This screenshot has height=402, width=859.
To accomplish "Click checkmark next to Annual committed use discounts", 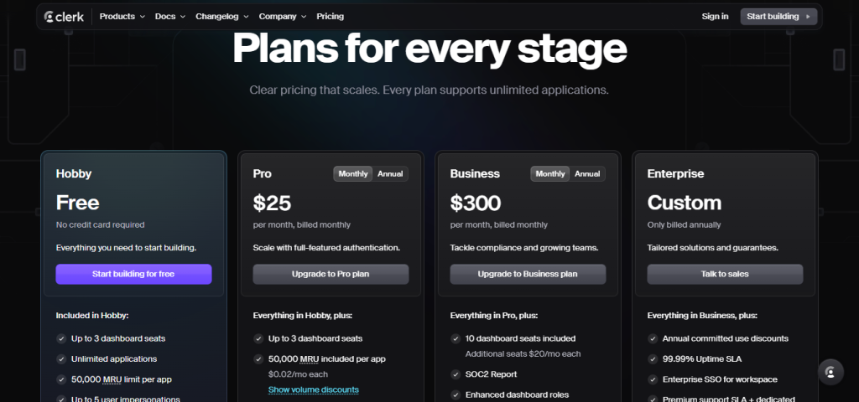I will click(x=653, y=338).
